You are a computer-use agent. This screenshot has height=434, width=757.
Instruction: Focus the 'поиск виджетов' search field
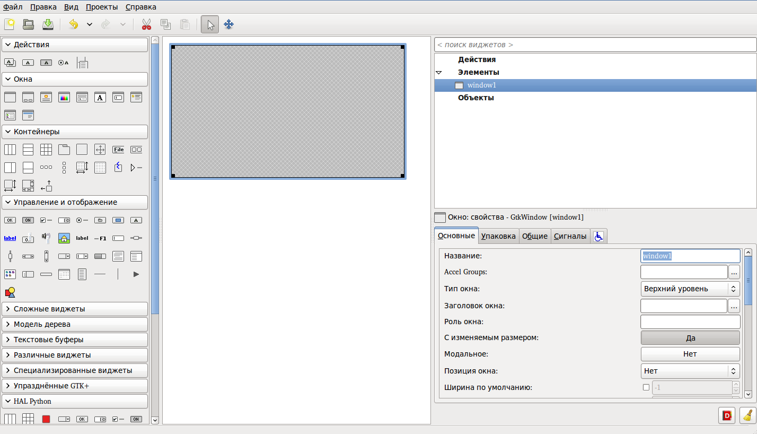point(595,45)
